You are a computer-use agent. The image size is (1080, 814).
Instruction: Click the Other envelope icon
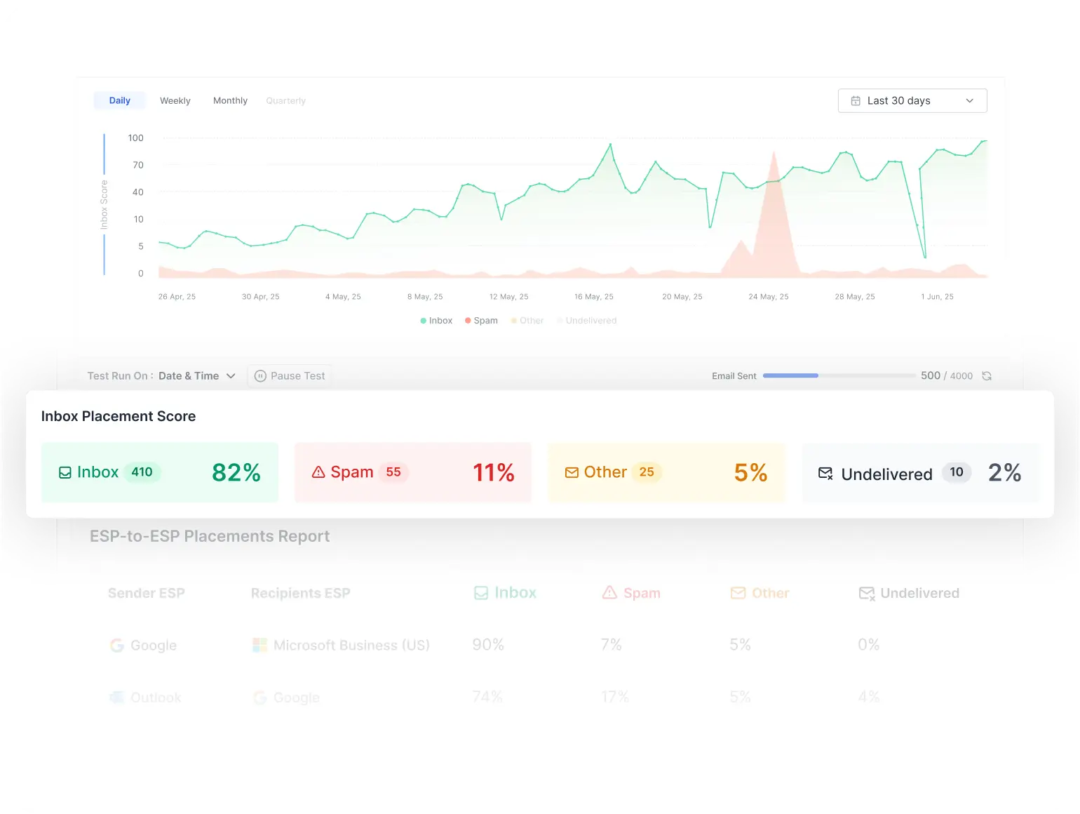click(572, 472)
